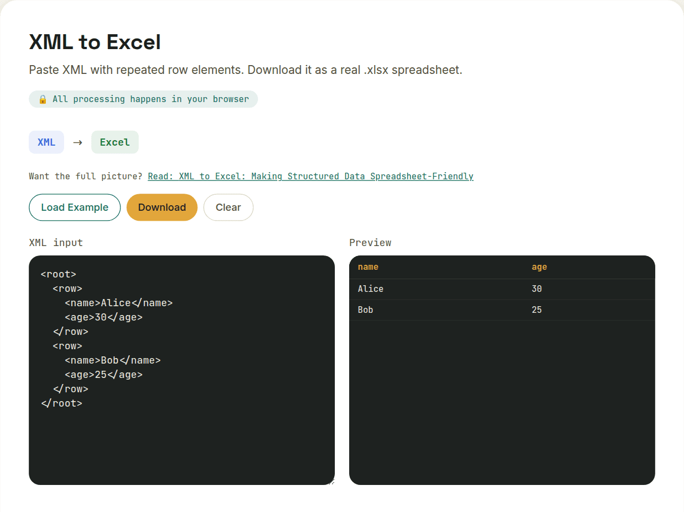Grab the textarea resize handle corner

point(332,482)
